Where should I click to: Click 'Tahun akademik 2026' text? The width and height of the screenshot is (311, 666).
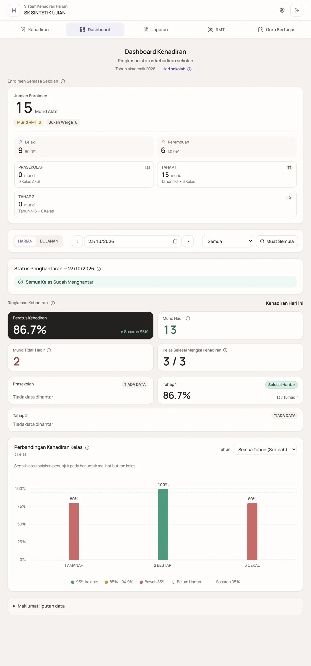135,69
